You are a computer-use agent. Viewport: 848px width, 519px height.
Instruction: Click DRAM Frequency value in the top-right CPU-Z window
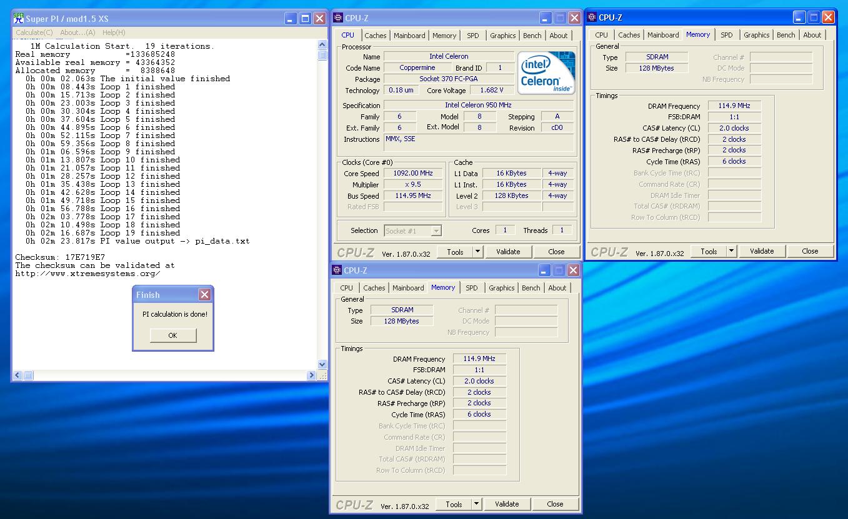coord(734,106)
